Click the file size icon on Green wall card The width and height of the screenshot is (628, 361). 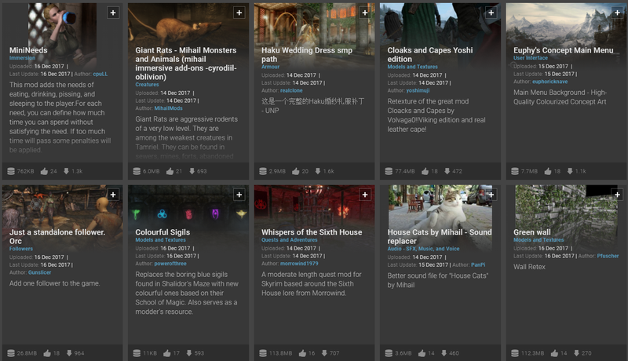515,353
